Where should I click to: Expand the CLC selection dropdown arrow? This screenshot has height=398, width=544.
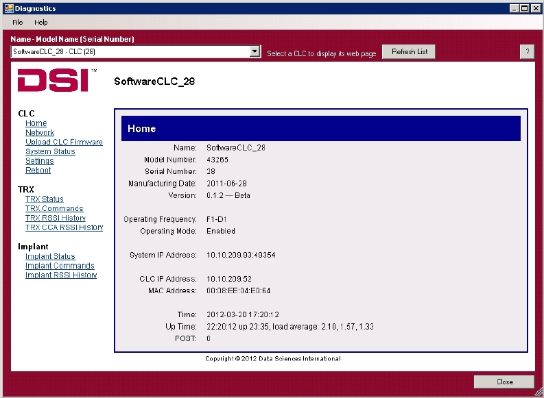click(255, 51)
